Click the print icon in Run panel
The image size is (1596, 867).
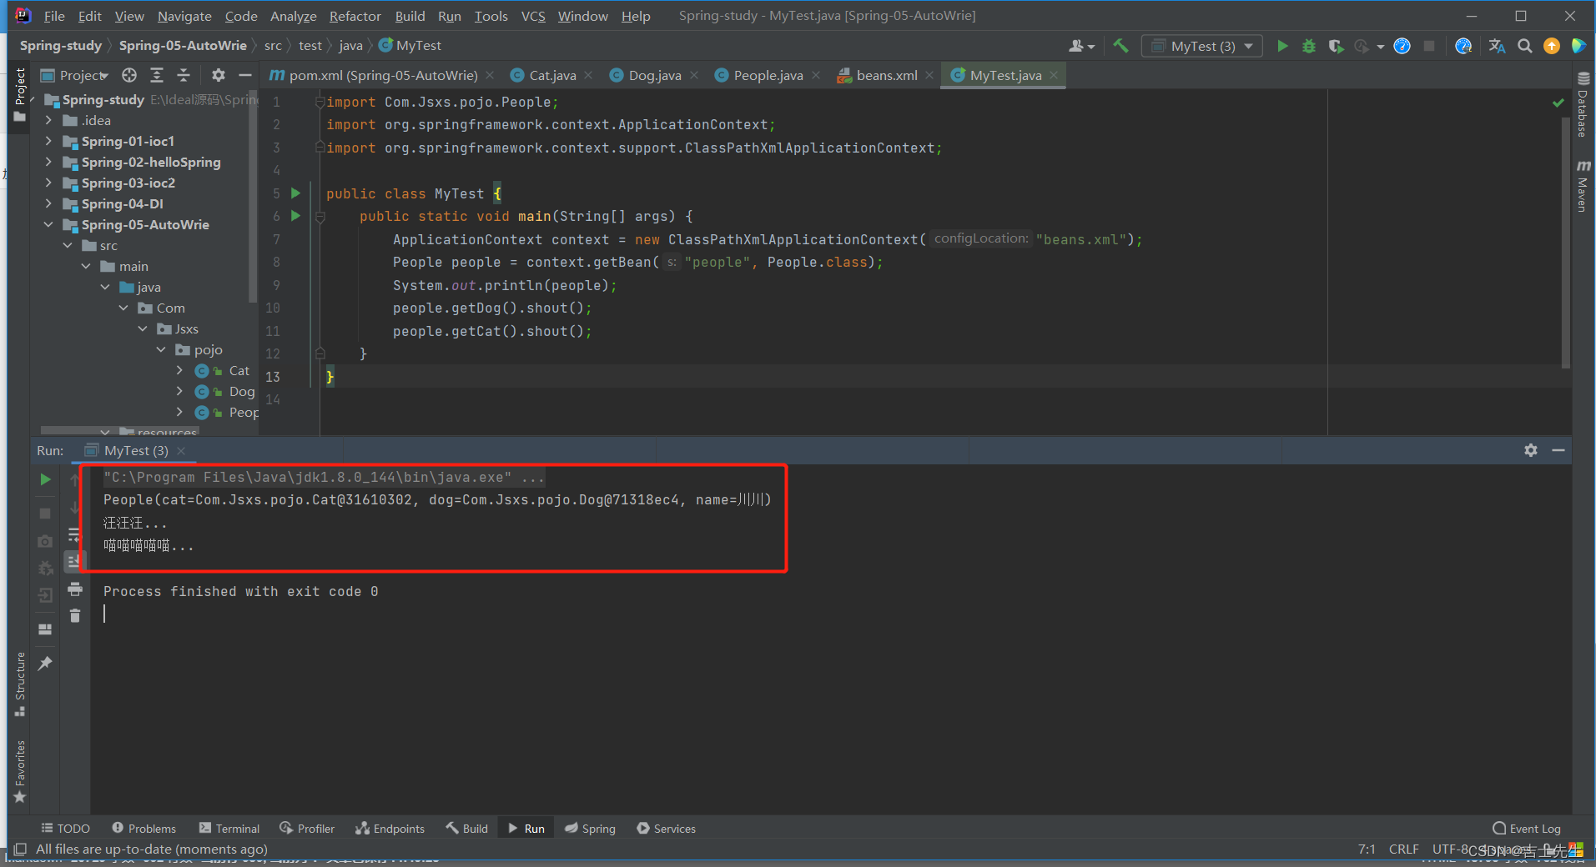click(x=75, y=589)
